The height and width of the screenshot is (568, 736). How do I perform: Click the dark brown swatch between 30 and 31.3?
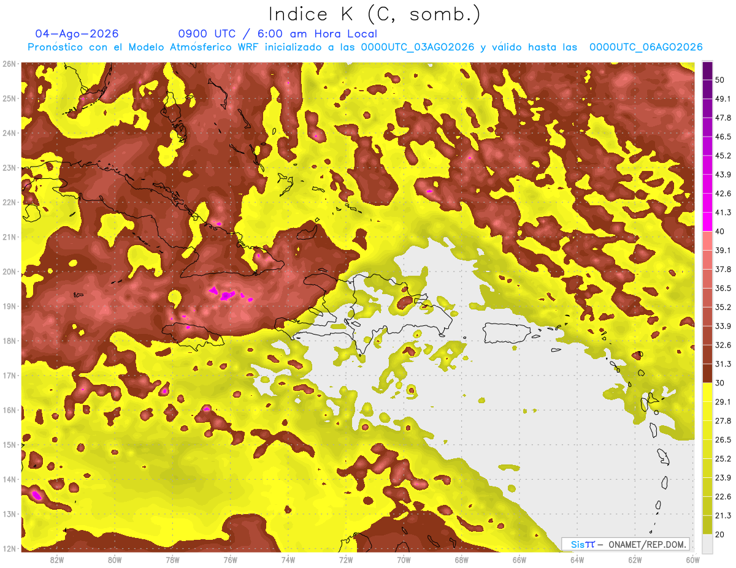(x=707, y=373)
